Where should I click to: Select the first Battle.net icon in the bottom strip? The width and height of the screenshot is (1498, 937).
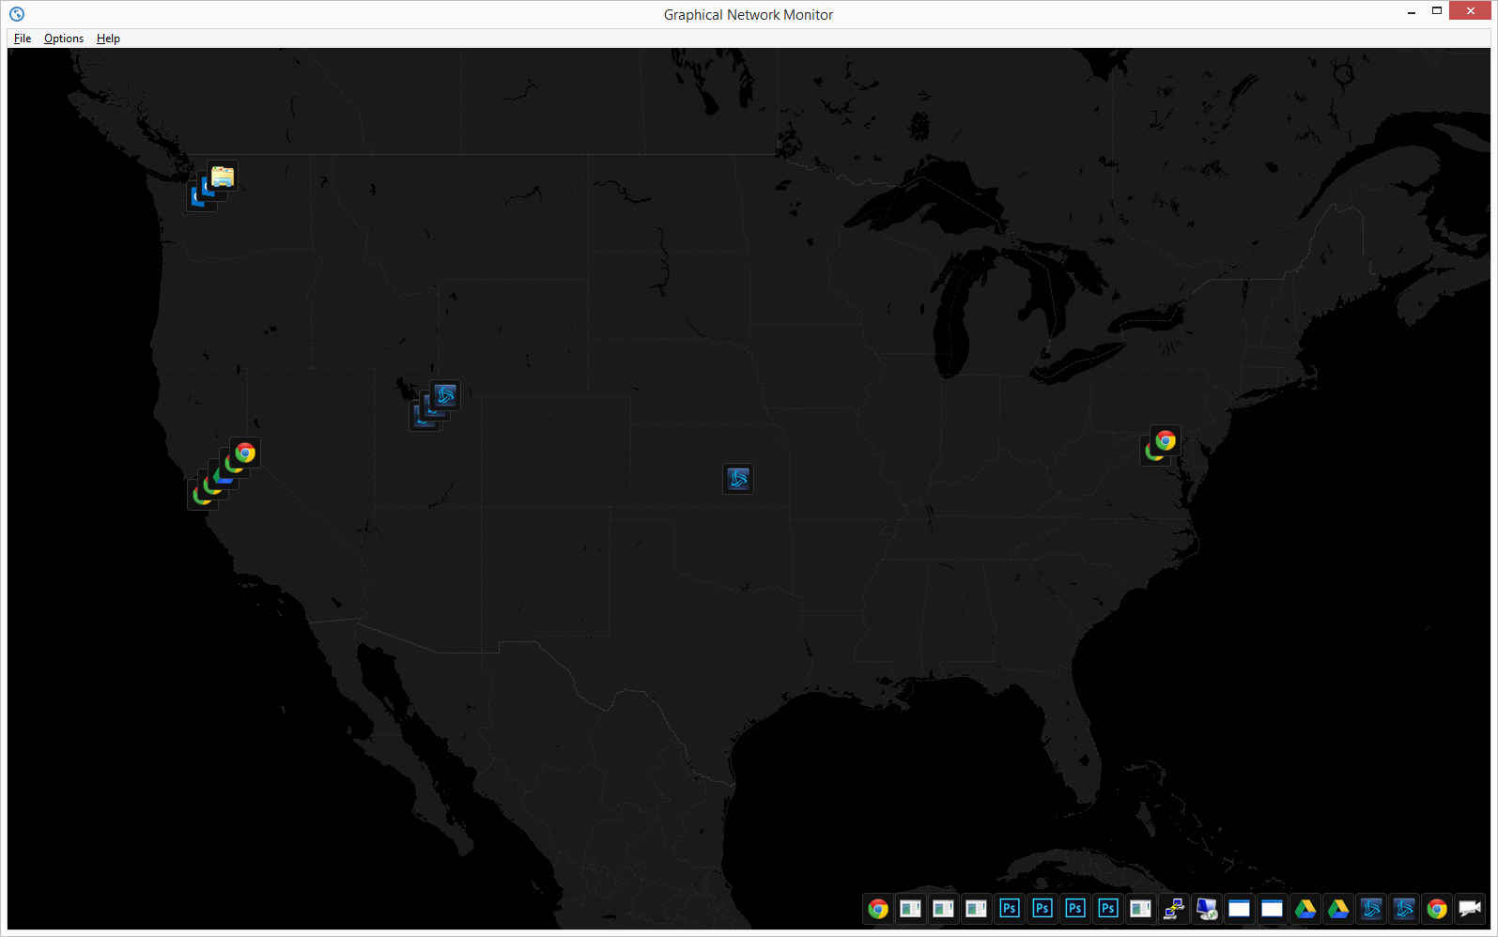(x=1371, y=908)
